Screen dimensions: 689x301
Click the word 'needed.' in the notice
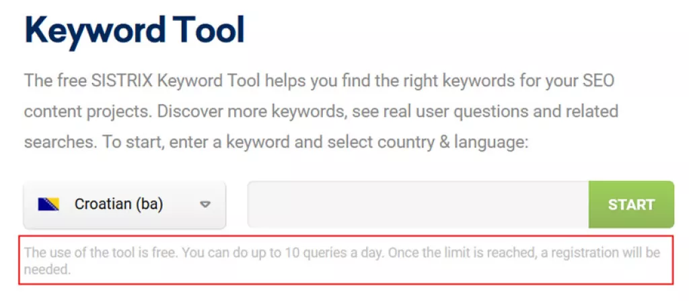pos(47,270)
